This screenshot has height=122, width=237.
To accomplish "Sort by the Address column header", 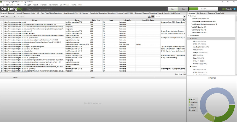I will (34, 20).
